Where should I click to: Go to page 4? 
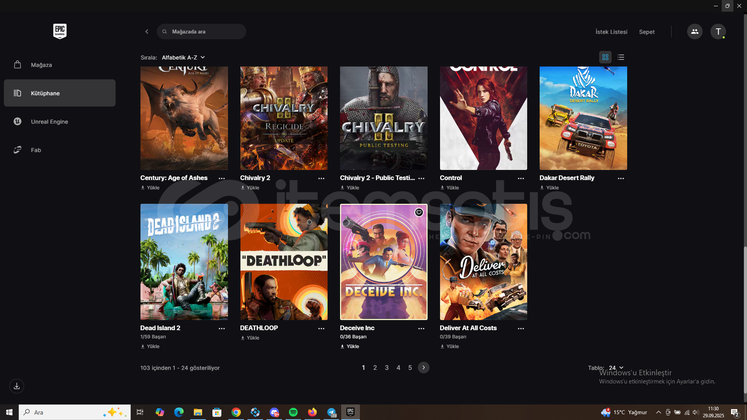point(398,367)
